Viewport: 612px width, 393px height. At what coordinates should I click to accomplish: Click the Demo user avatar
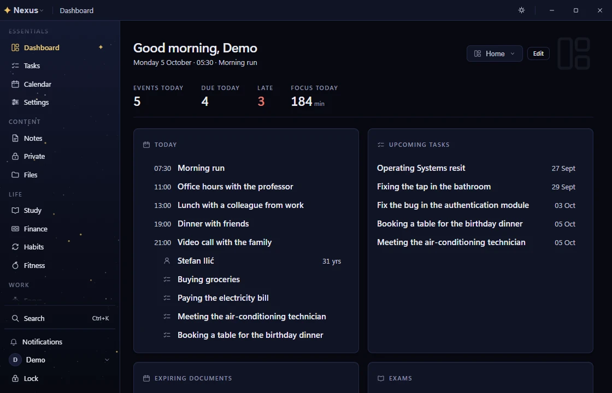[15, 360]
